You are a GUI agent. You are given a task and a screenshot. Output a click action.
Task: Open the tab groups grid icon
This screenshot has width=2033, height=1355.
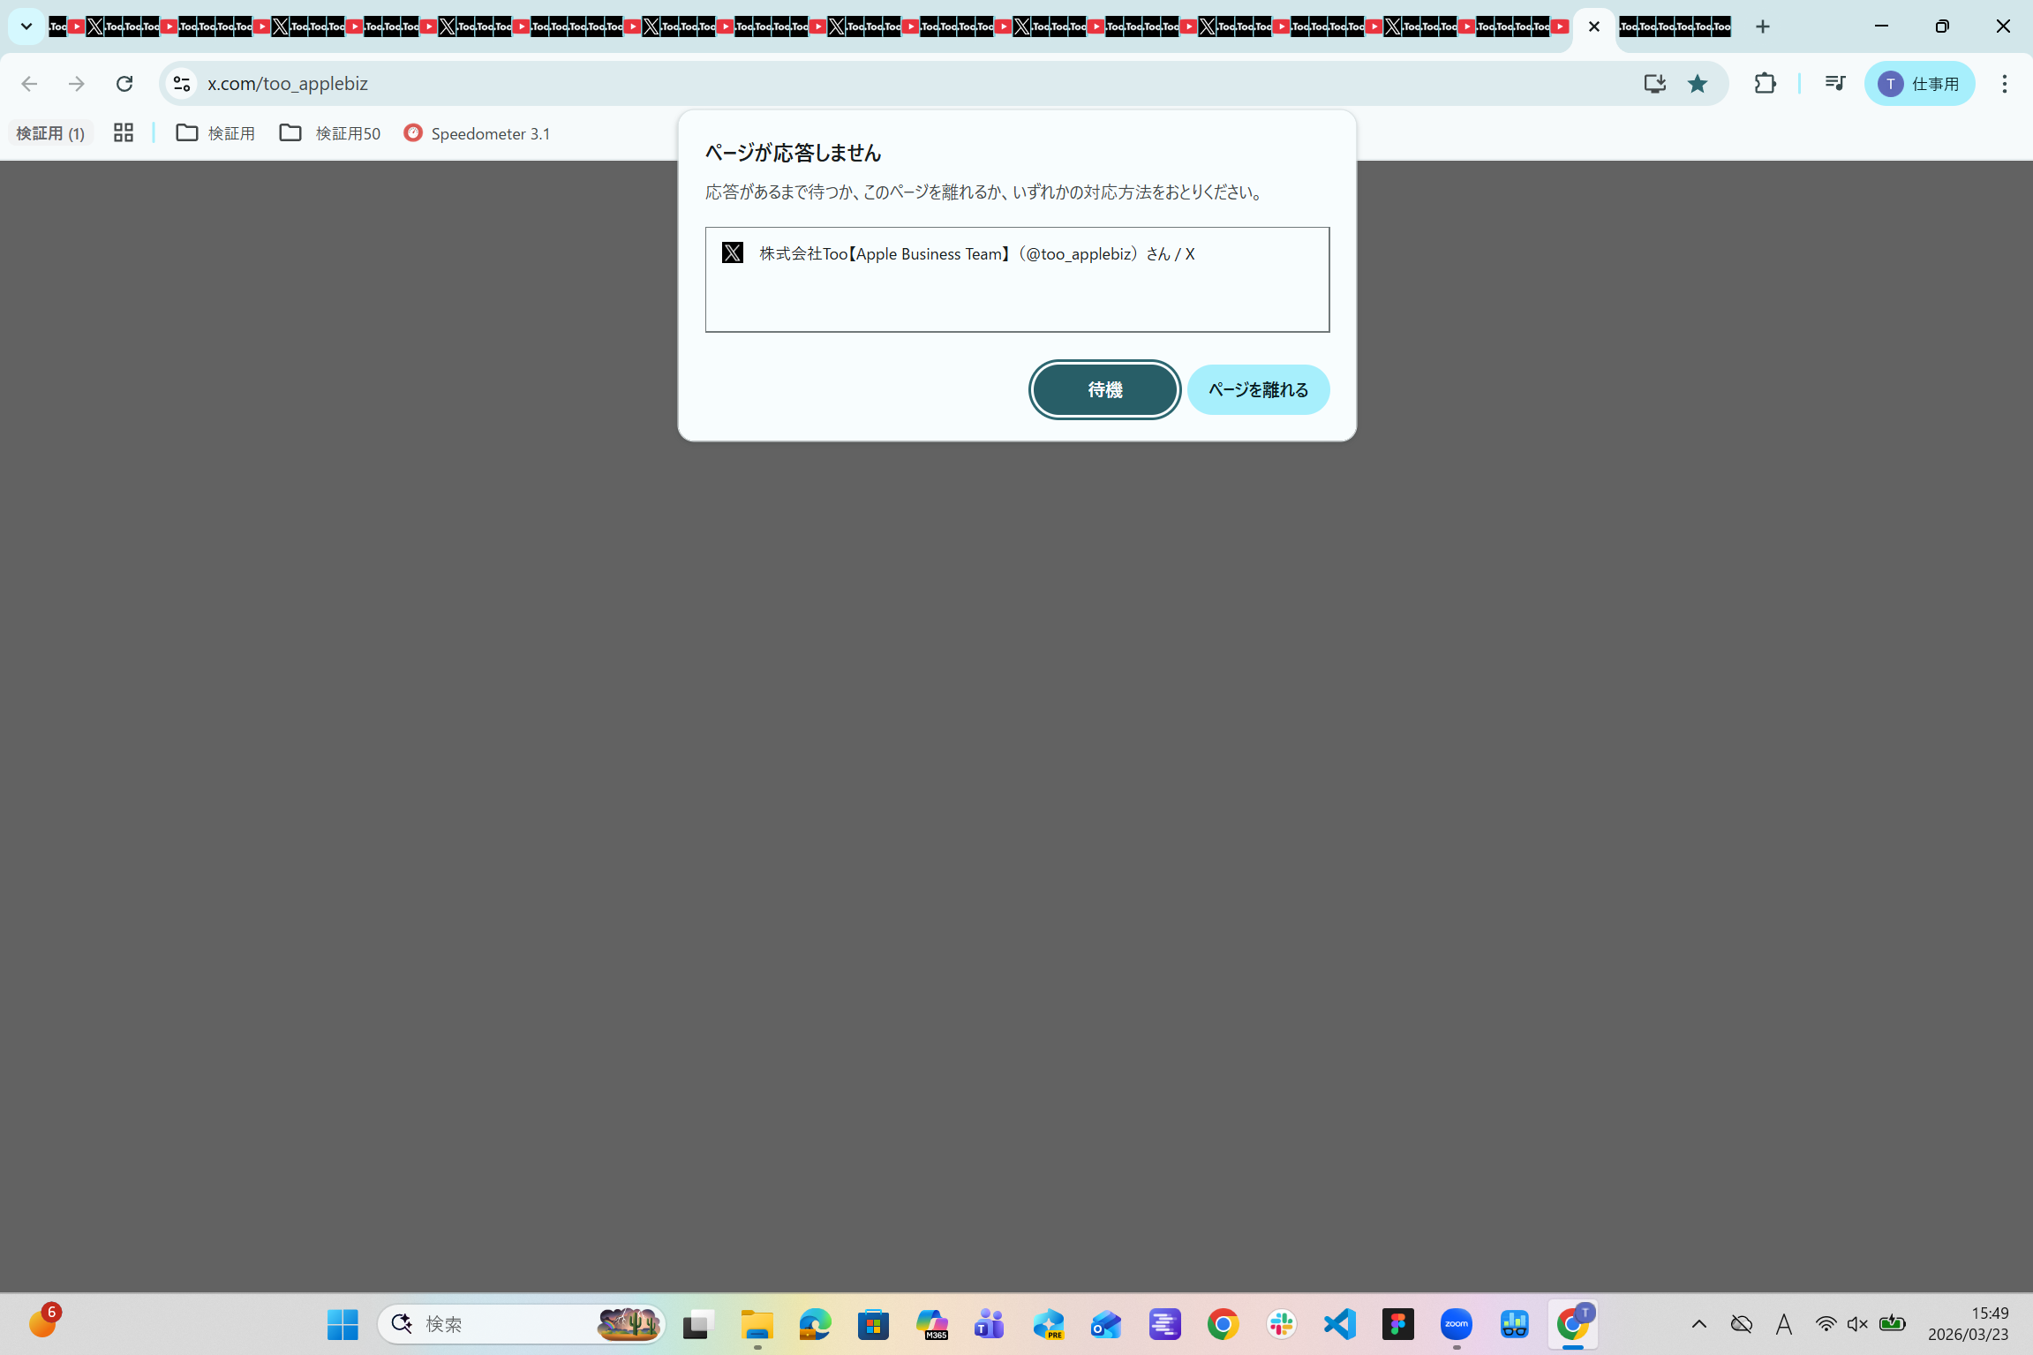[124, 133]
